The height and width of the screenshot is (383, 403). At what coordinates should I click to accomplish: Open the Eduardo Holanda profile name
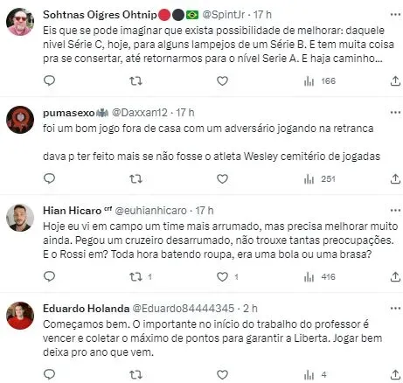tap(86, 309)
